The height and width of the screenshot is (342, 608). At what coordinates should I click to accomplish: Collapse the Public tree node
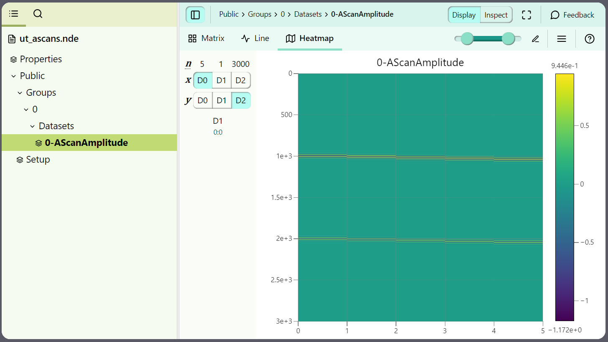(x=14, y=76)
